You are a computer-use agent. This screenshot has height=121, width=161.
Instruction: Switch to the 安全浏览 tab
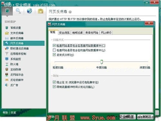click(64, 32)
